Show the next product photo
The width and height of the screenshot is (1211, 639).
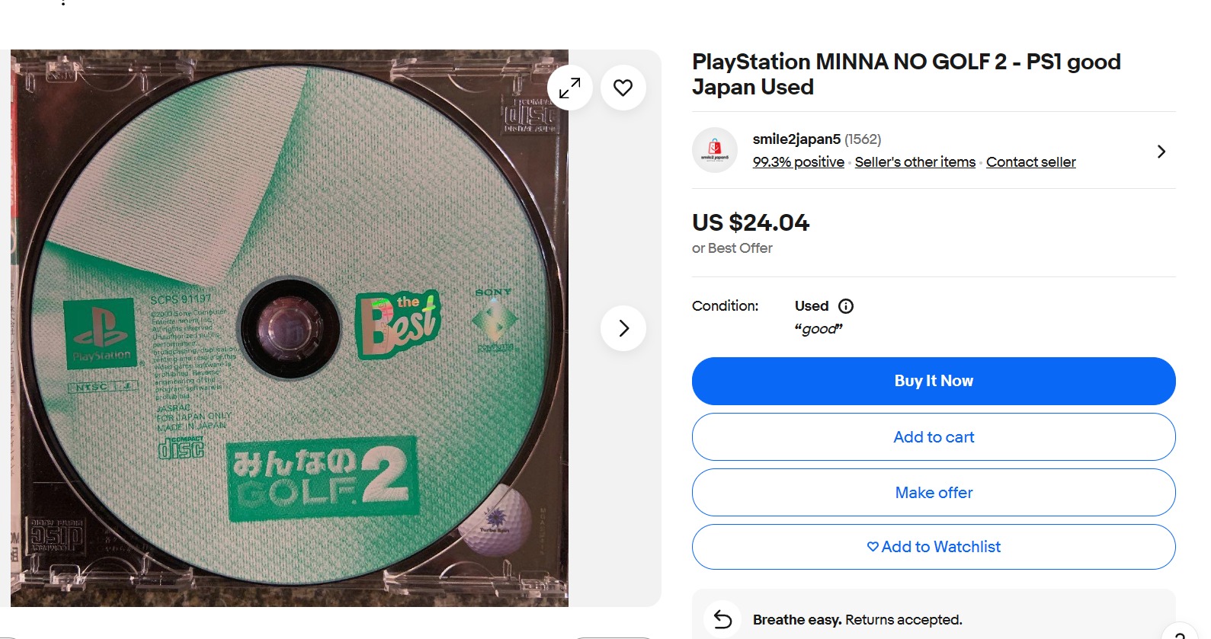pyautogui.click(x=623, y=328)
